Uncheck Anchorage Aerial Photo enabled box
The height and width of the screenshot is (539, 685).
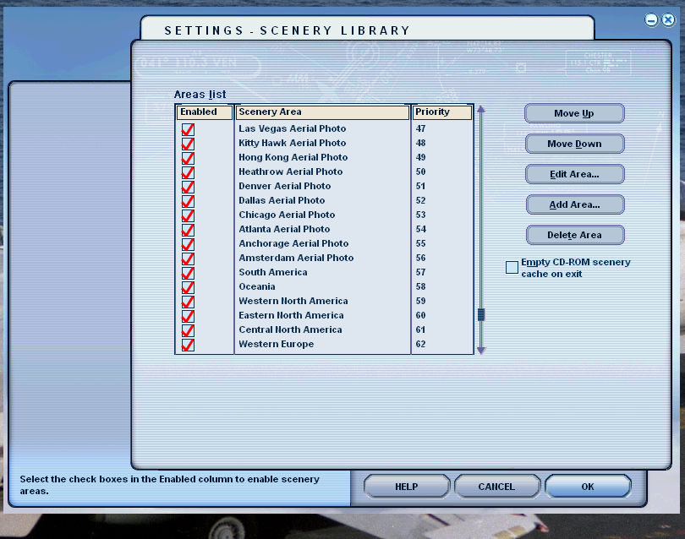188,244
